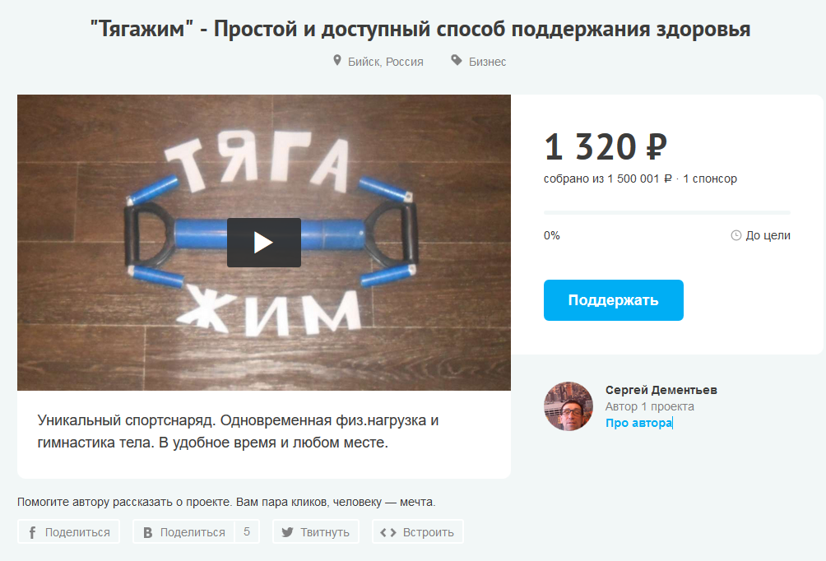
Task: Click the project video thumbnail image
Action: tap(264, 243)
